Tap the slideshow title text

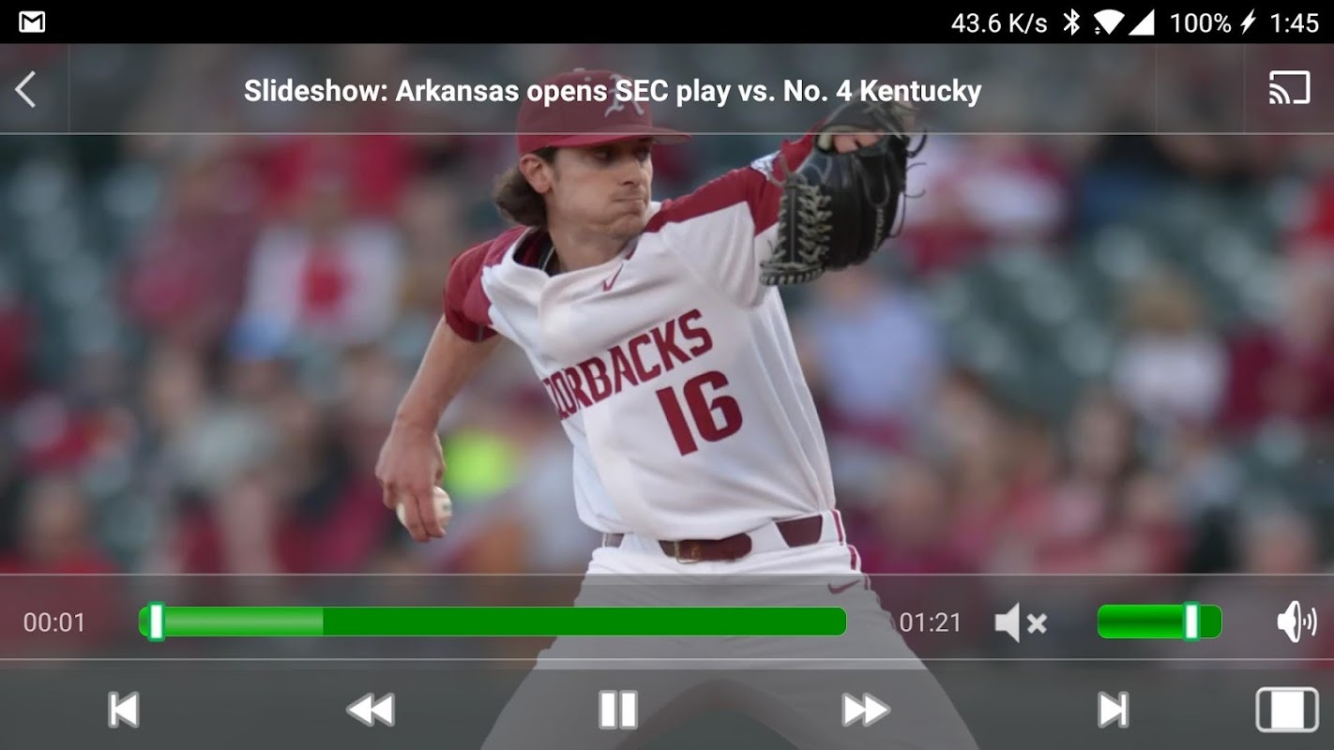click(x=613, y=91)
